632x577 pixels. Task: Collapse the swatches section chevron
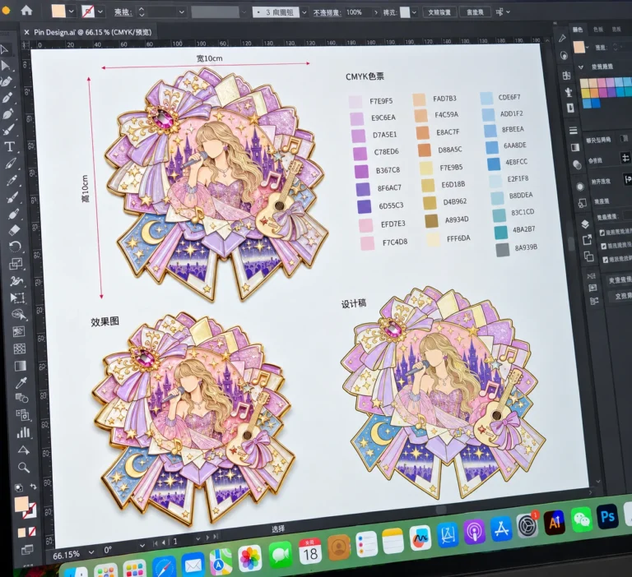[x=581, y=67]
